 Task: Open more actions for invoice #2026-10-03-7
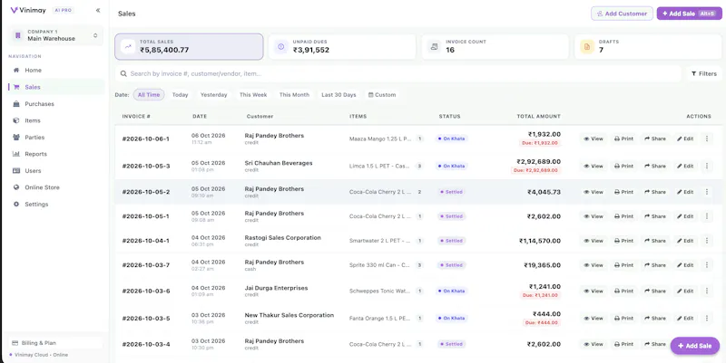pyautogui.click(x=707, y=265)
